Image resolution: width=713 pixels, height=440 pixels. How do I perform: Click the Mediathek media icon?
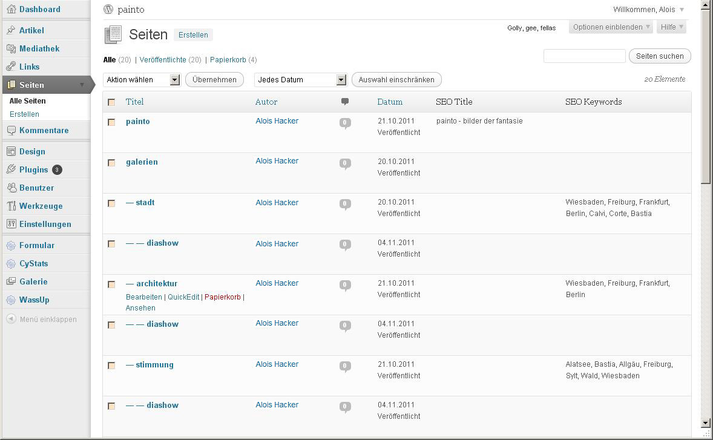[11, 48]
